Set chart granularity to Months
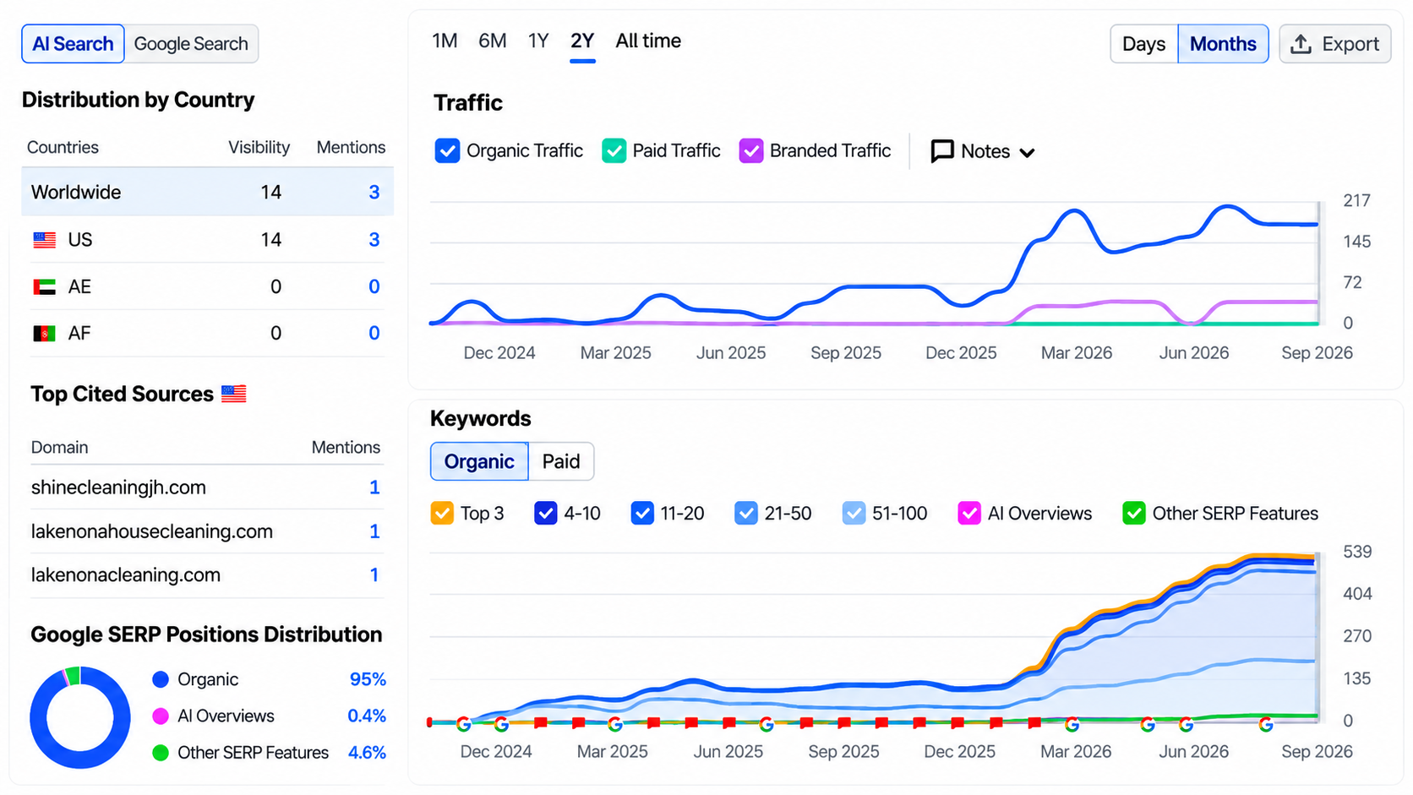 pos(1223,44)
